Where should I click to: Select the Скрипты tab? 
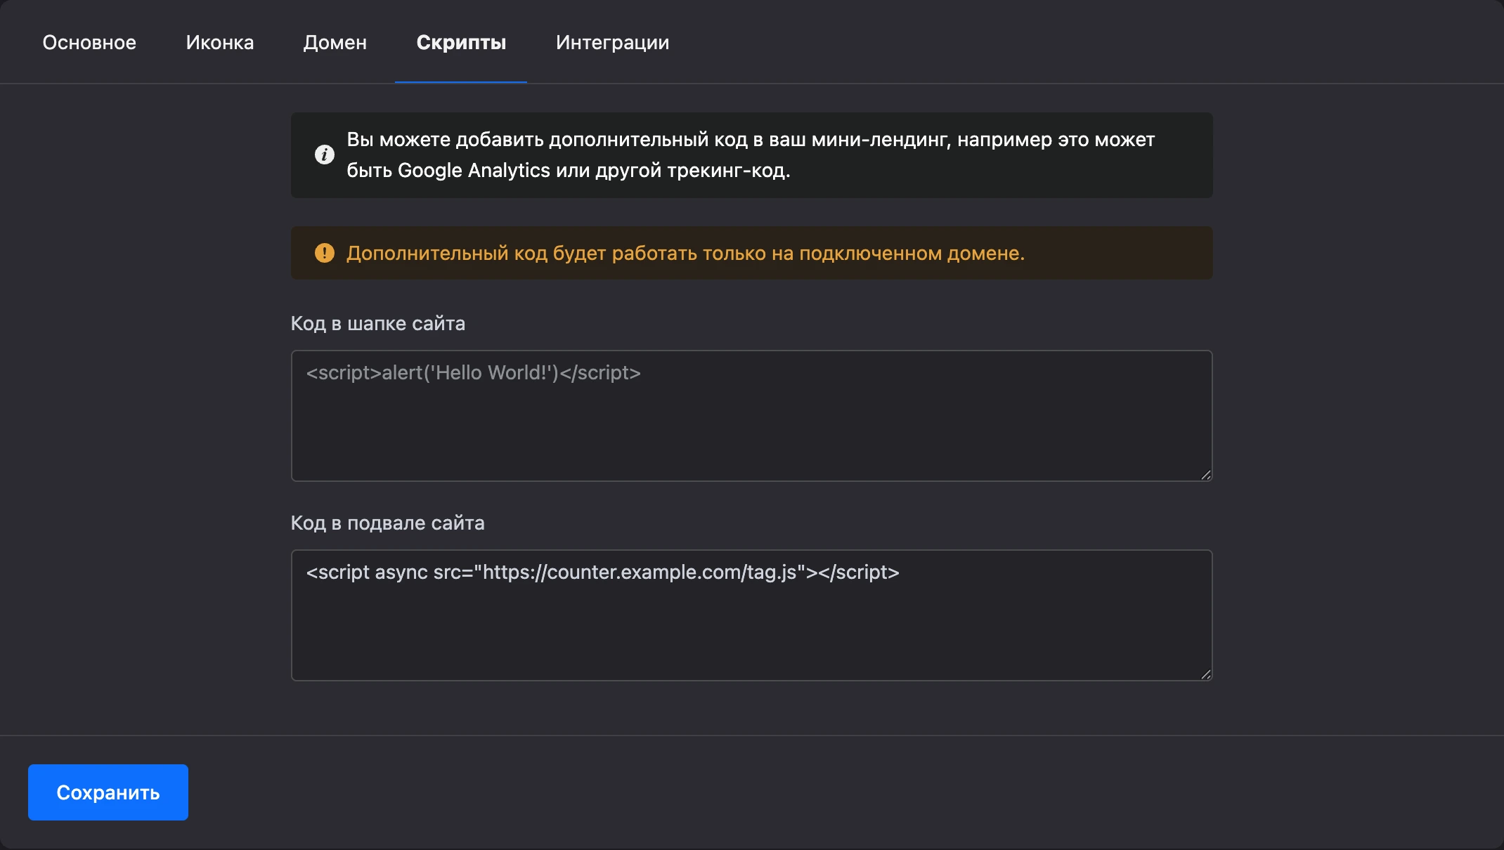(461, 42)
